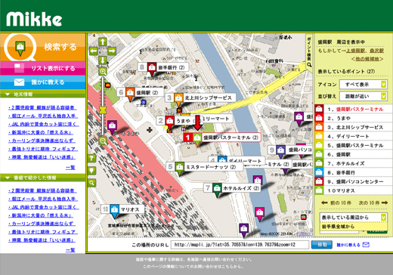
Task: Pan the map up with arrow icon
Action: pyautogui.click(x=103, y=42)
